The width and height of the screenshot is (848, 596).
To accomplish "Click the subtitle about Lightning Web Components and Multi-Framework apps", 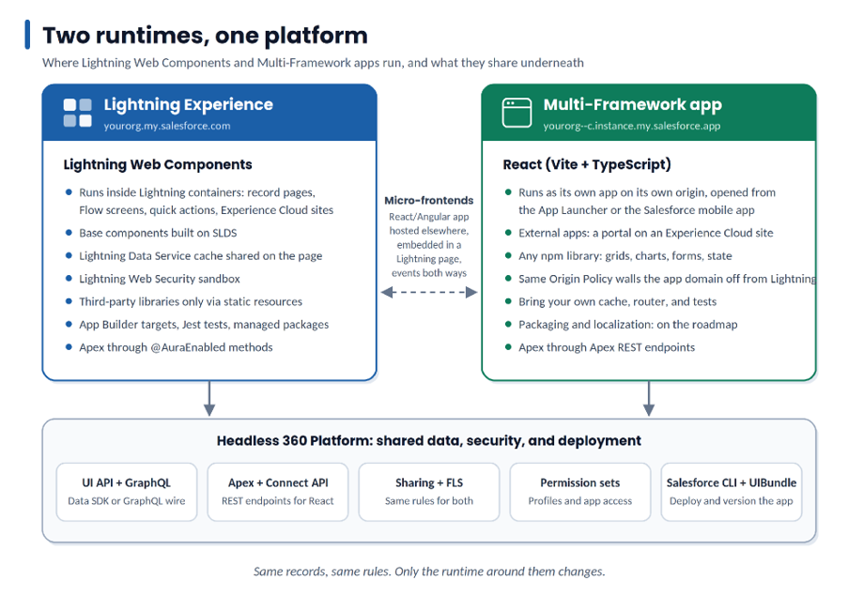I will (x=313, y=63).
